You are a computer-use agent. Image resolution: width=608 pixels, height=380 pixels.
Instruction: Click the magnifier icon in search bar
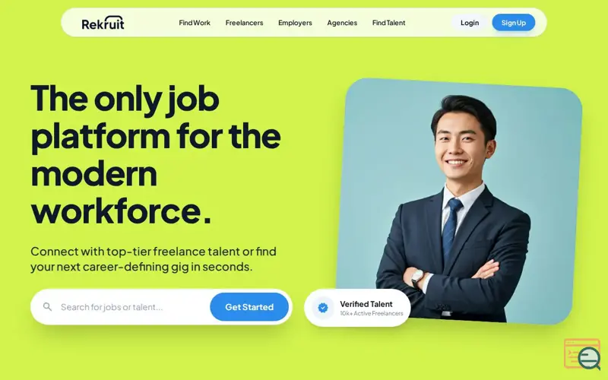(x=47, y=307)
